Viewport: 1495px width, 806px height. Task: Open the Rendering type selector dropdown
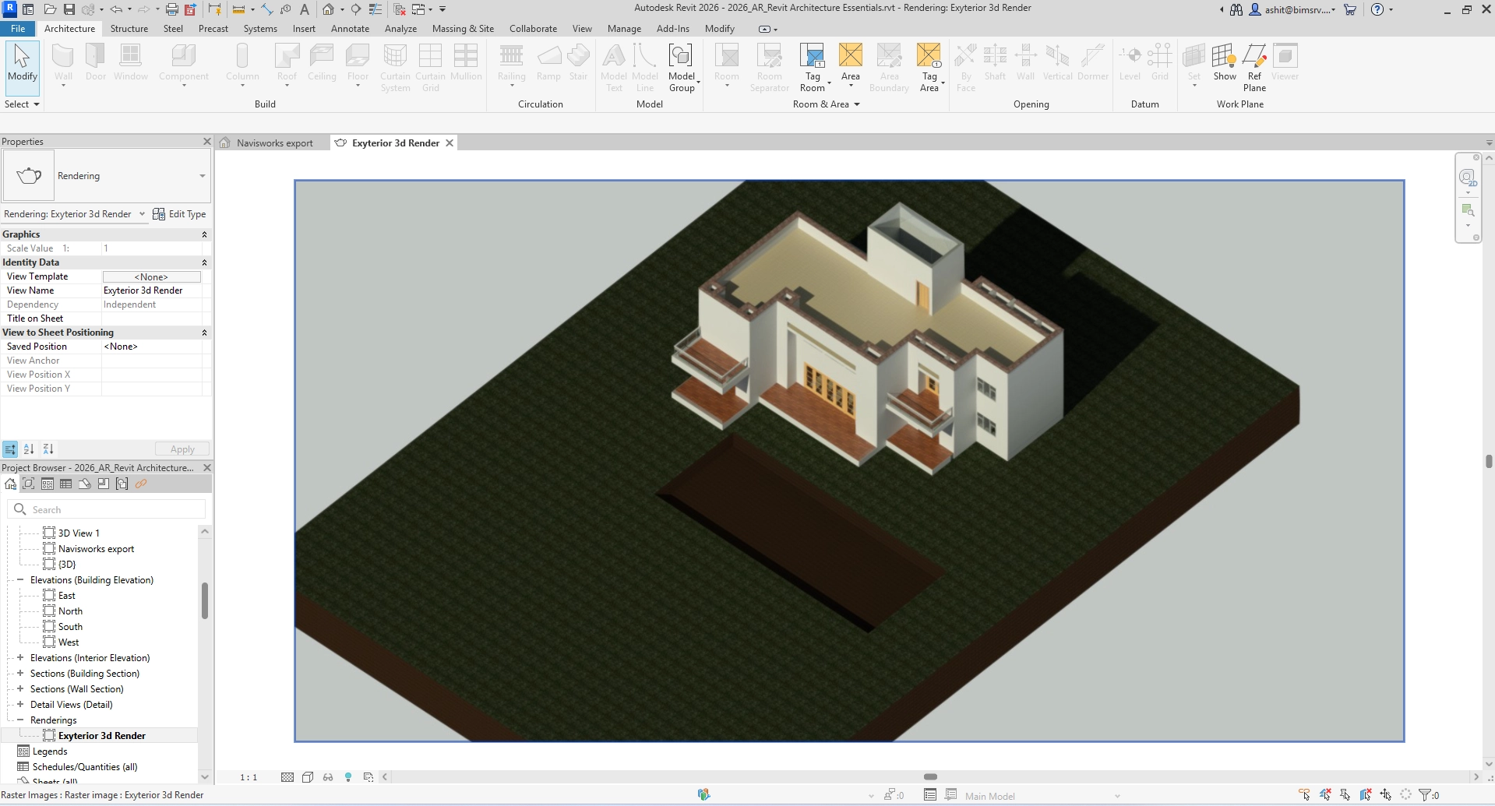coord(202,176)
